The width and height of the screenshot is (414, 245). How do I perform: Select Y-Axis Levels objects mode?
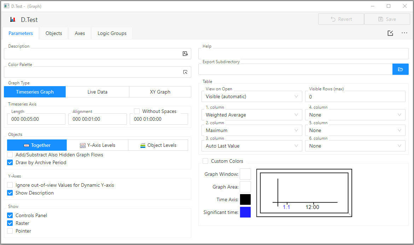click(x=97, y=145)
